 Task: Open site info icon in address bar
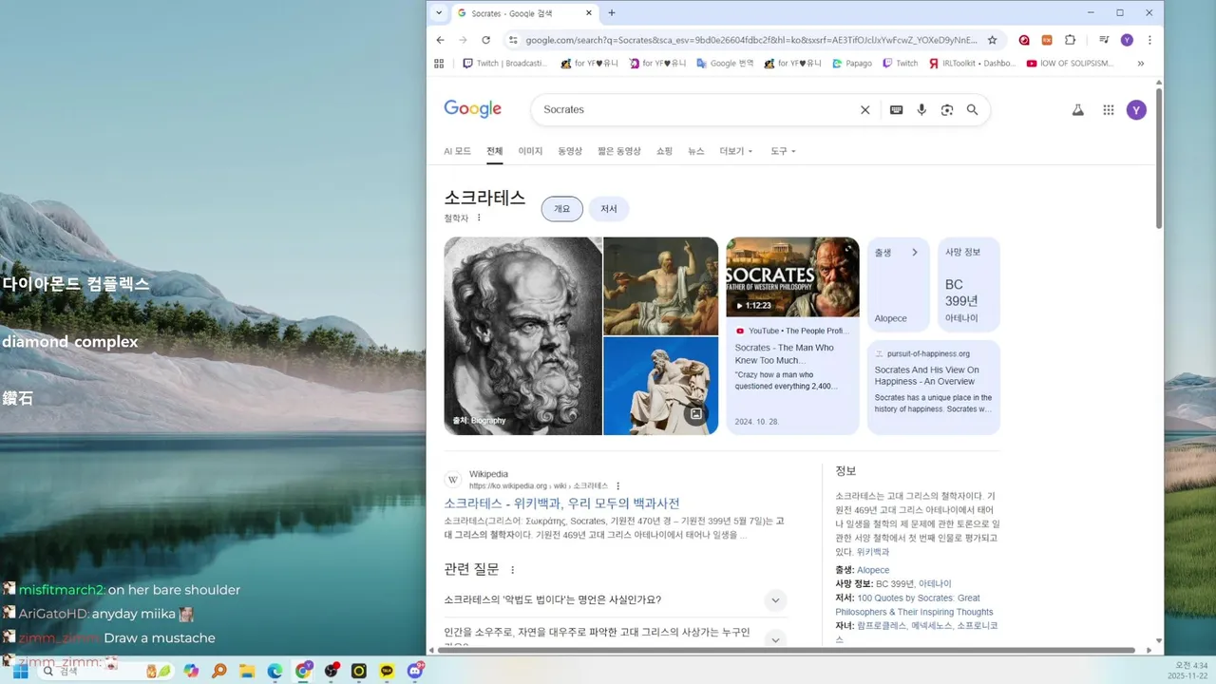513,40
